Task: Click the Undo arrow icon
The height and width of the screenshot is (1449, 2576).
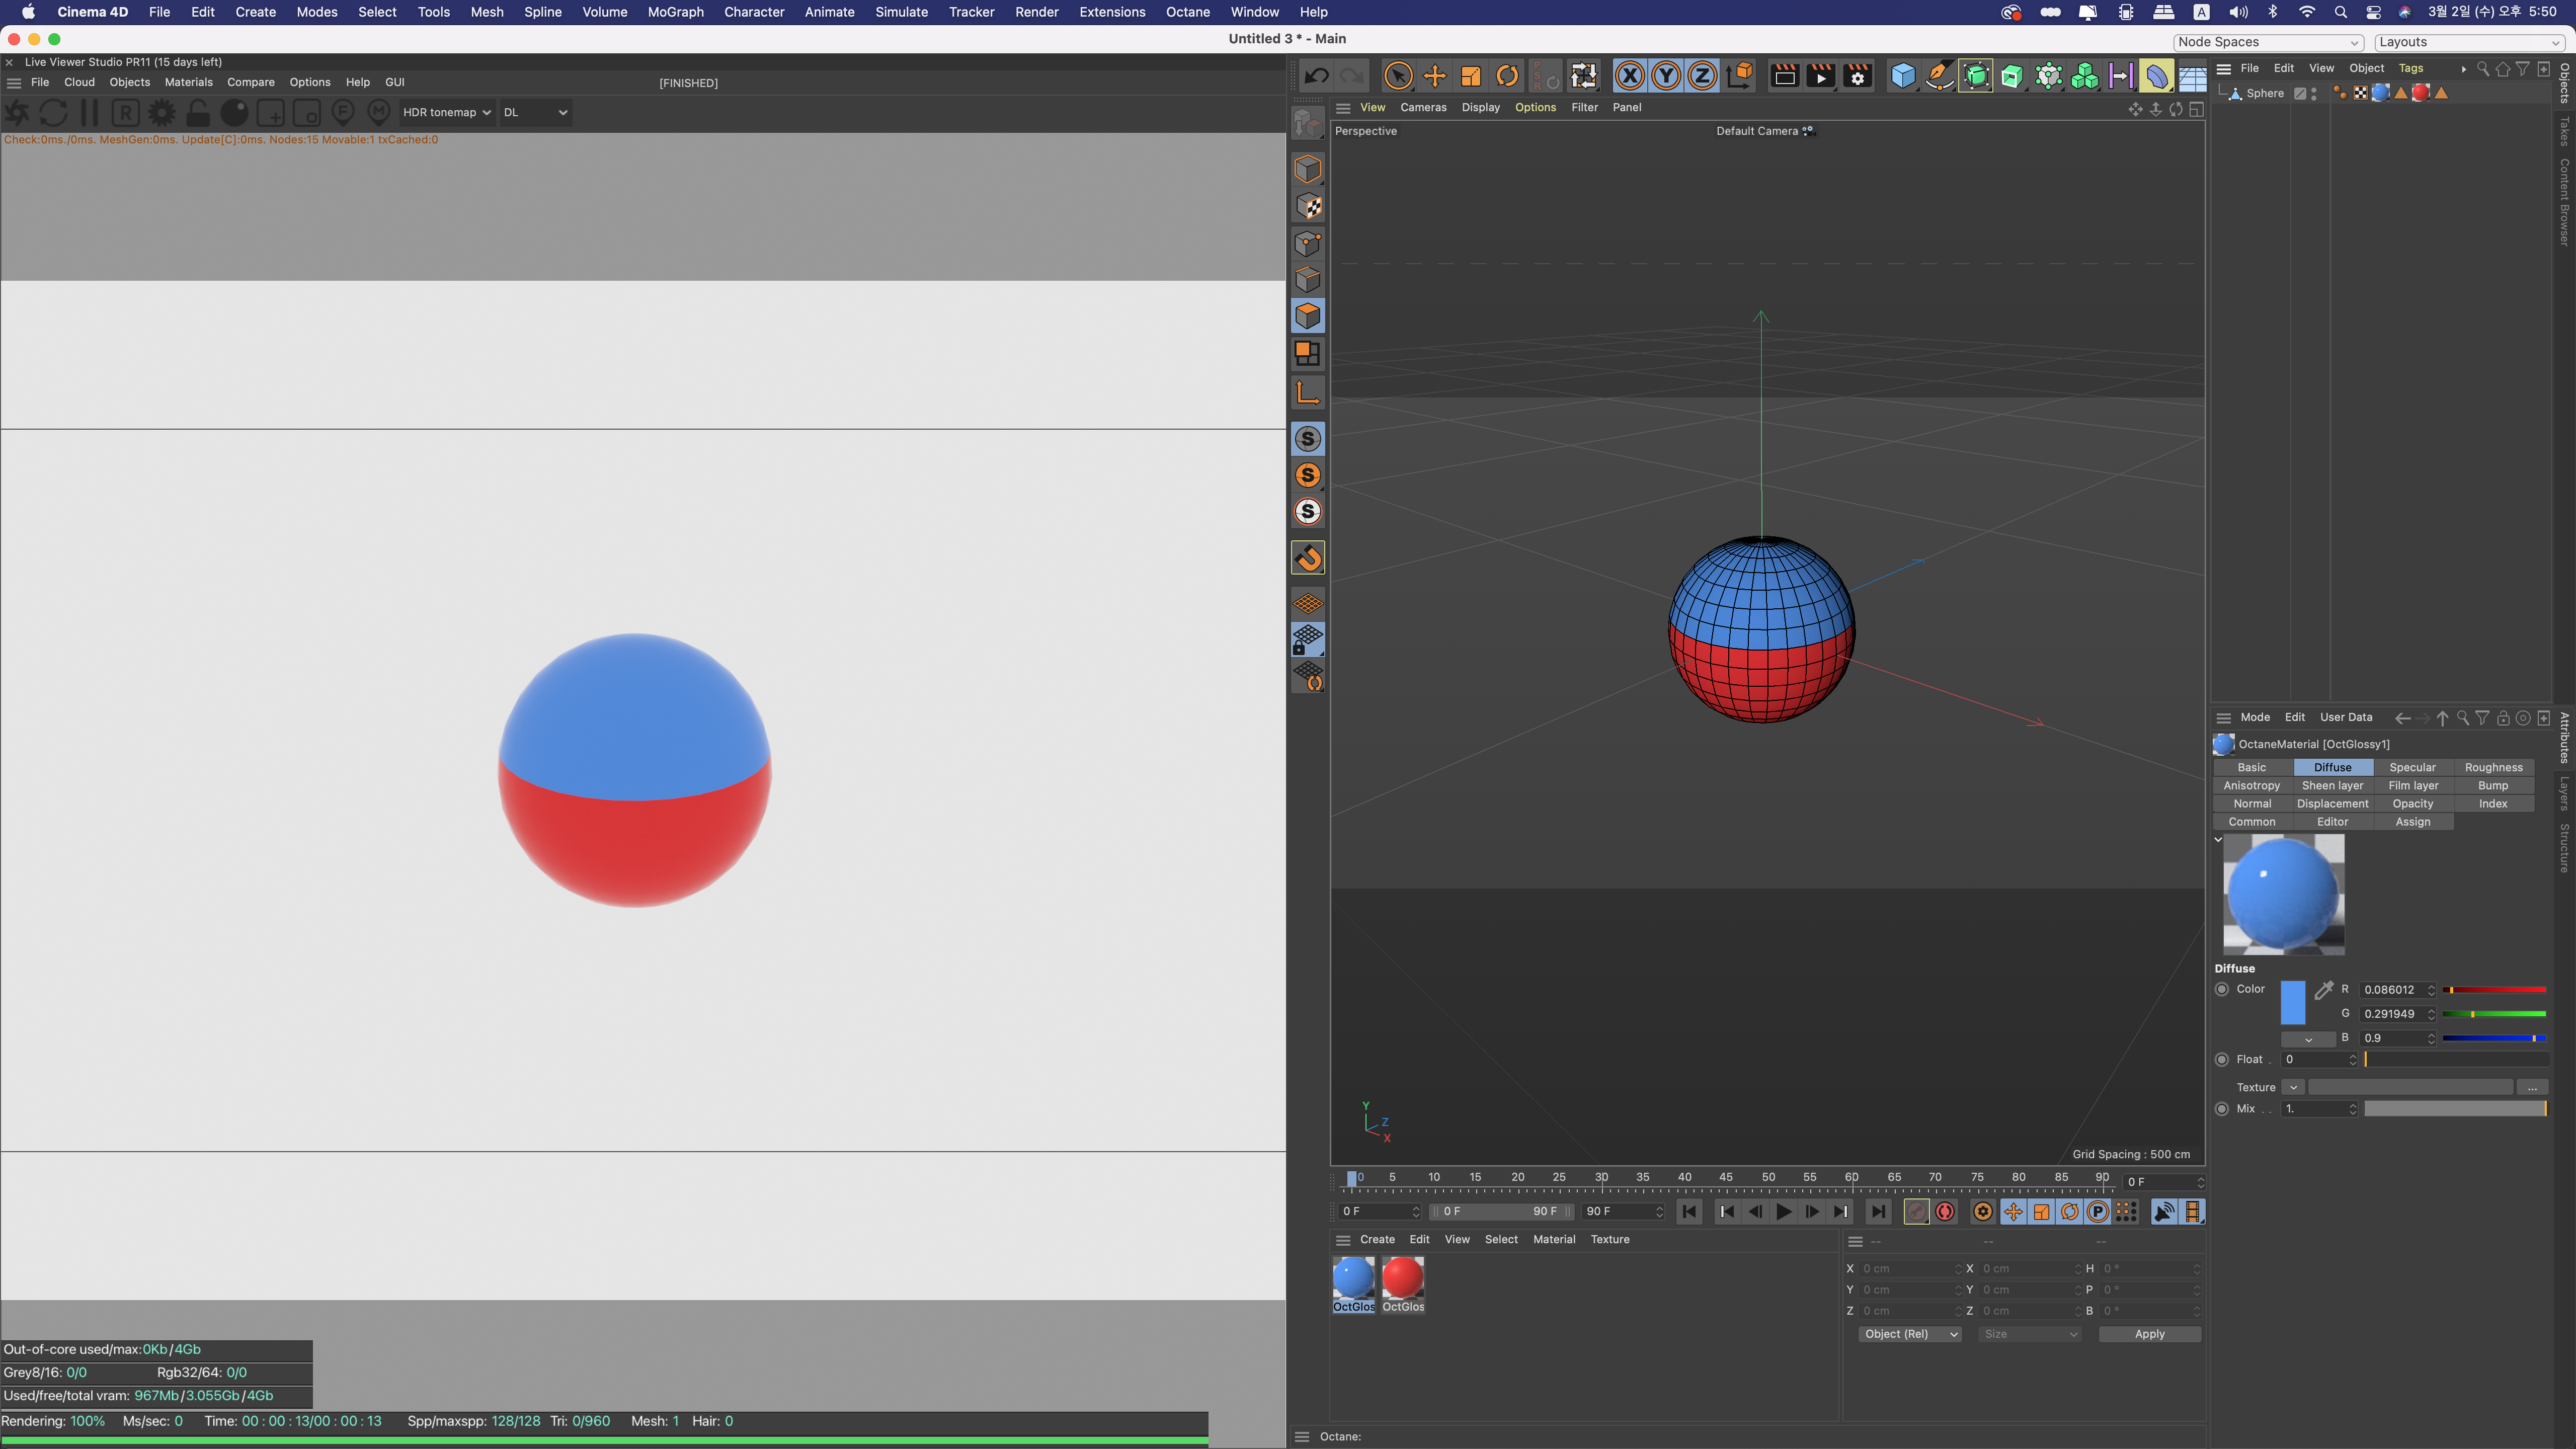Action: tap(1316, 76)
